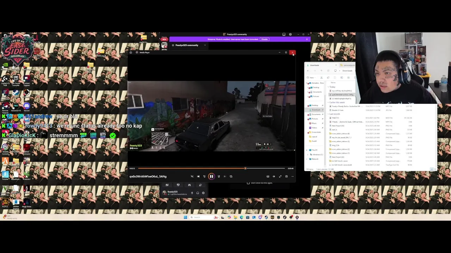Expand Network in the navigation pane
Image resolution: width=451 pixels, height=253 pixels.
[x=307, y=159]
